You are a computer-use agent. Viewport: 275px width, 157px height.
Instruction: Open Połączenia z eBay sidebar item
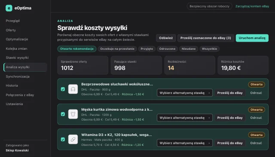point(20,95)
